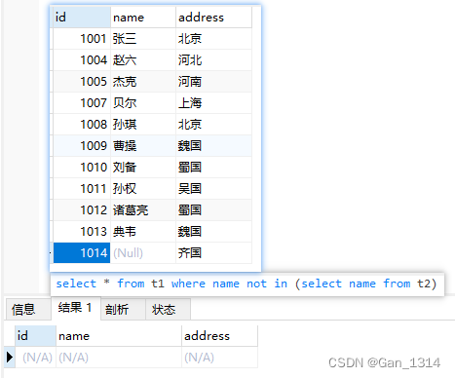Click the (Null) name cell in row 1014
Screen dimensions: 455x378
[143, 253]
